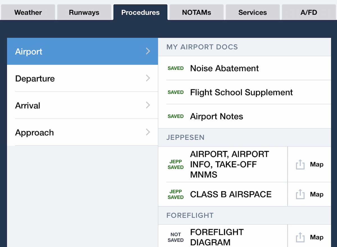Select the A/FD tab

(309, 12)
